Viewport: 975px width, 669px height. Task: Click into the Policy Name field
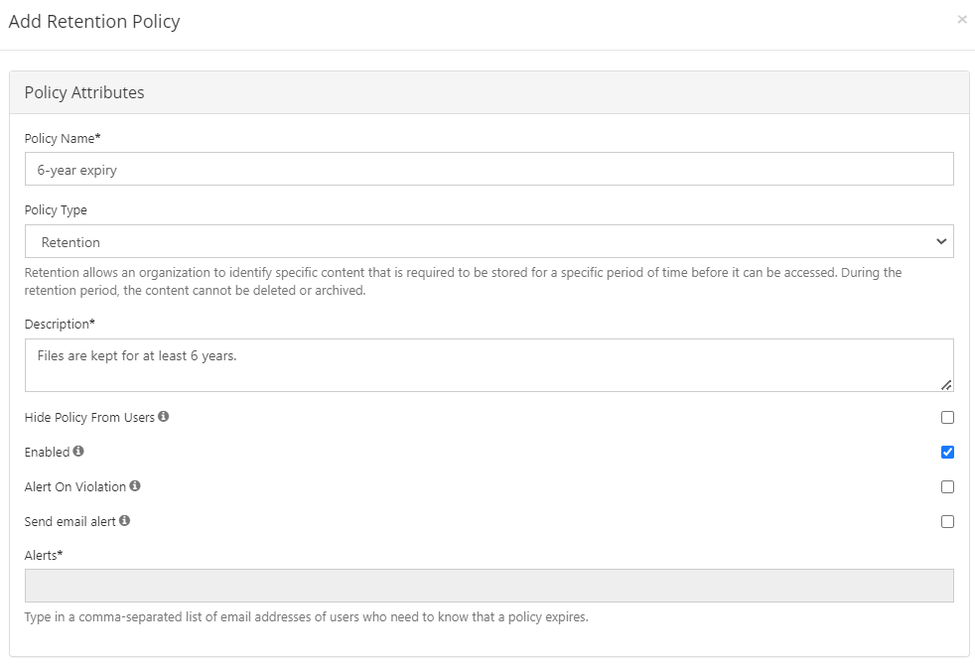pyautogui.click(x=488, y=170)
